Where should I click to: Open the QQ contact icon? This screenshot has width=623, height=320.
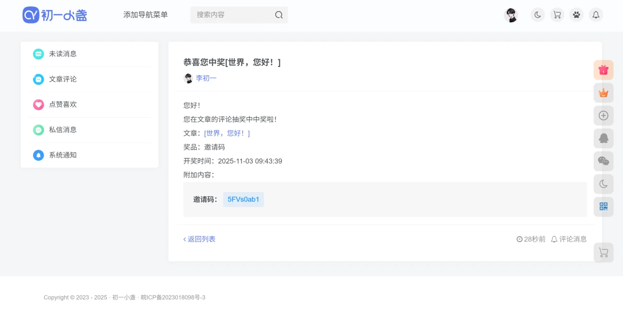[603, 138]
